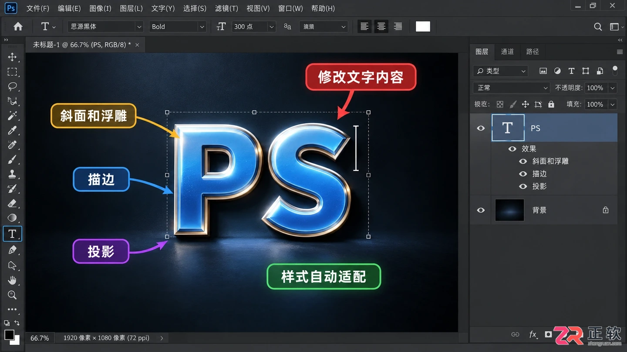Screen dimensions: 627x352
Task: Select the Lasso tool
Action: [12, 86]
